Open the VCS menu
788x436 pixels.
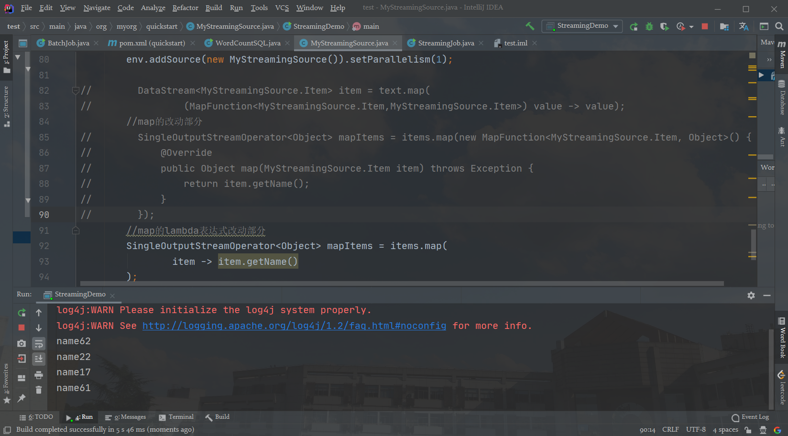click(x=282, y=8)
